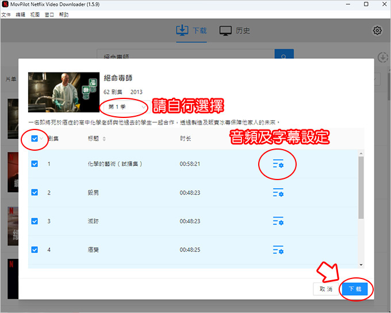Maximize the MovPilot window
The width and height of the screenshot is (391, 313).
click(x=366, y=4)
